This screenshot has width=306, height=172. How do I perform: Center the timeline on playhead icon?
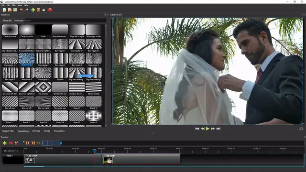pos(38,143)
